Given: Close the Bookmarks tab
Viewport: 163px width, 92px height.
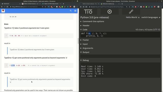Looking at the screenshot, I should (x=20, y=4).
